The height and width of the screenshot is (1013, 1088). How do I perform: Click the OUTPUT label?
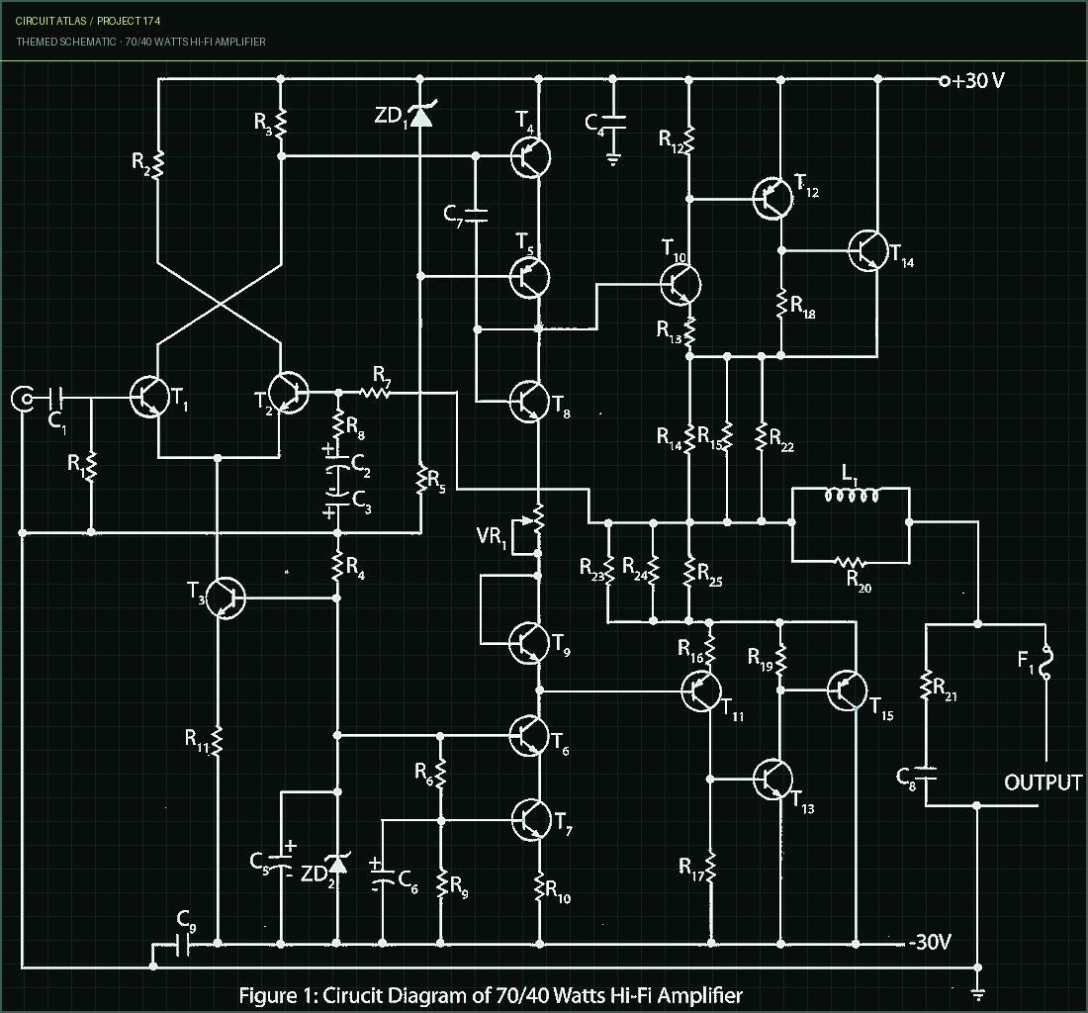tap(1043, 783)
